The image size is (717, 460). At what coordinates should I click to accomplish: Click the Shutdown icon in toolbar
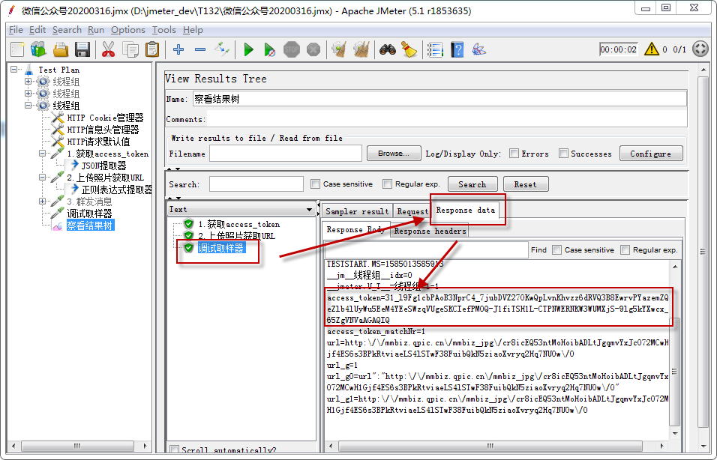click(x=313, y=49)
